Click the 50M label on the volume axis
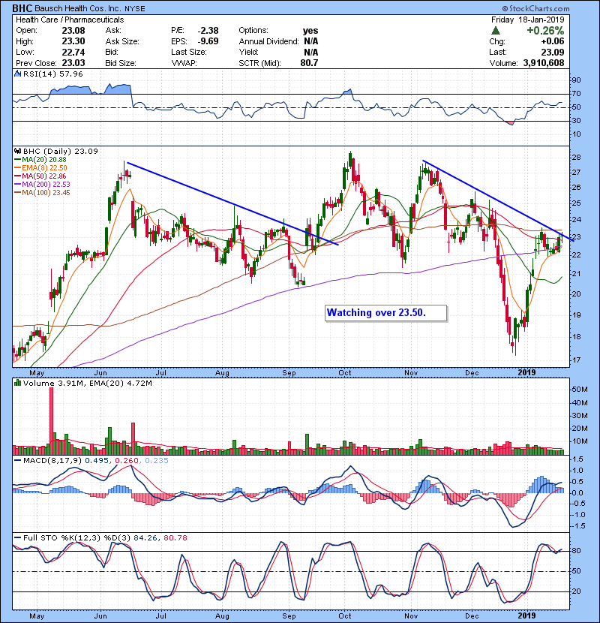Viewport: 600px width, 623px height. (579, 390)
